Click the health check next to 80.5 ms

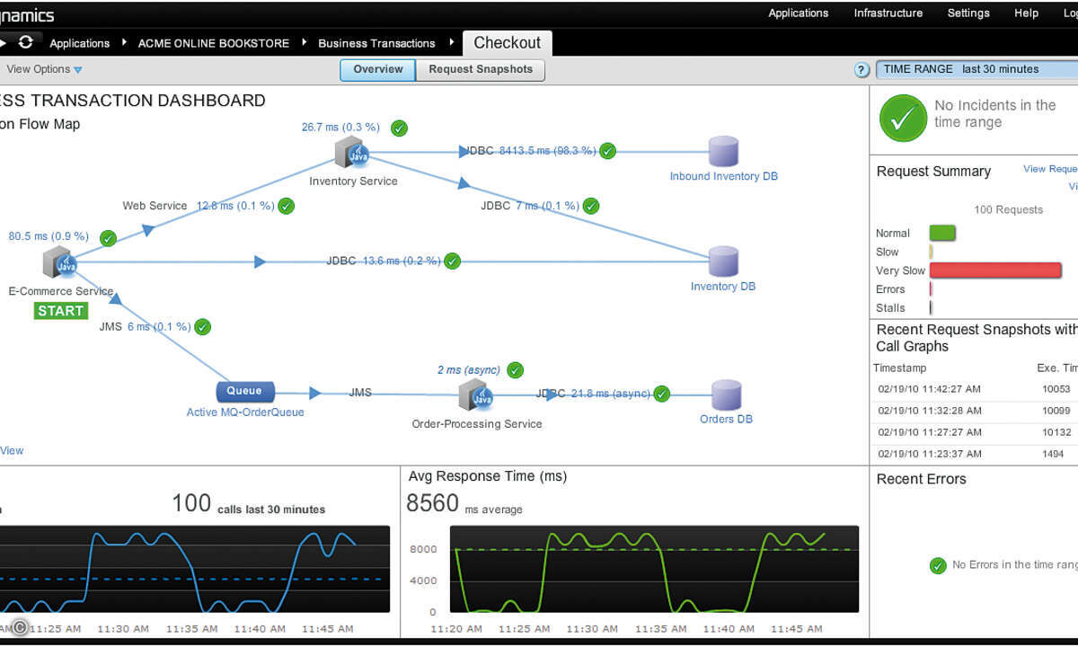point(108,238)
